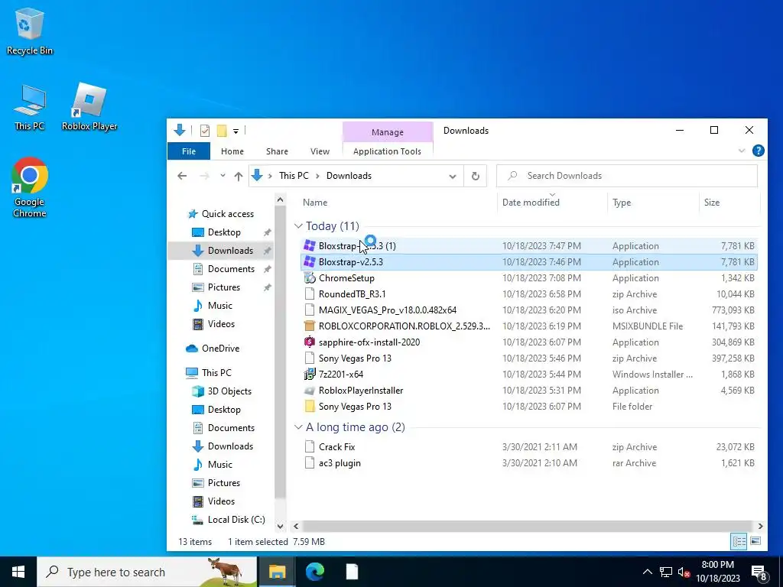
Task: Open the Help question mark icon
Action: pyautogui.click(x=758, y=151)
